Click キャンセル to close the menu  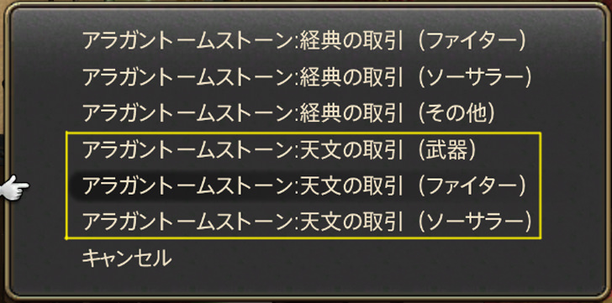coord(127,258)
